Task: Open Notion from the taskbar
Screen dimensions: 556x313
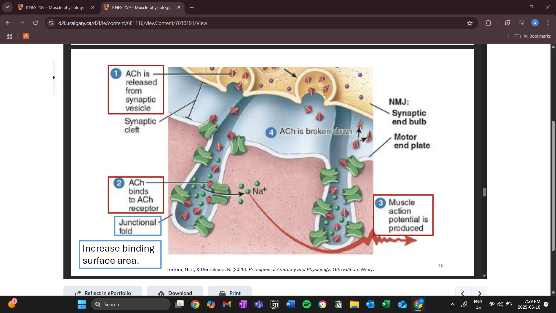Action: pos(339,304)
